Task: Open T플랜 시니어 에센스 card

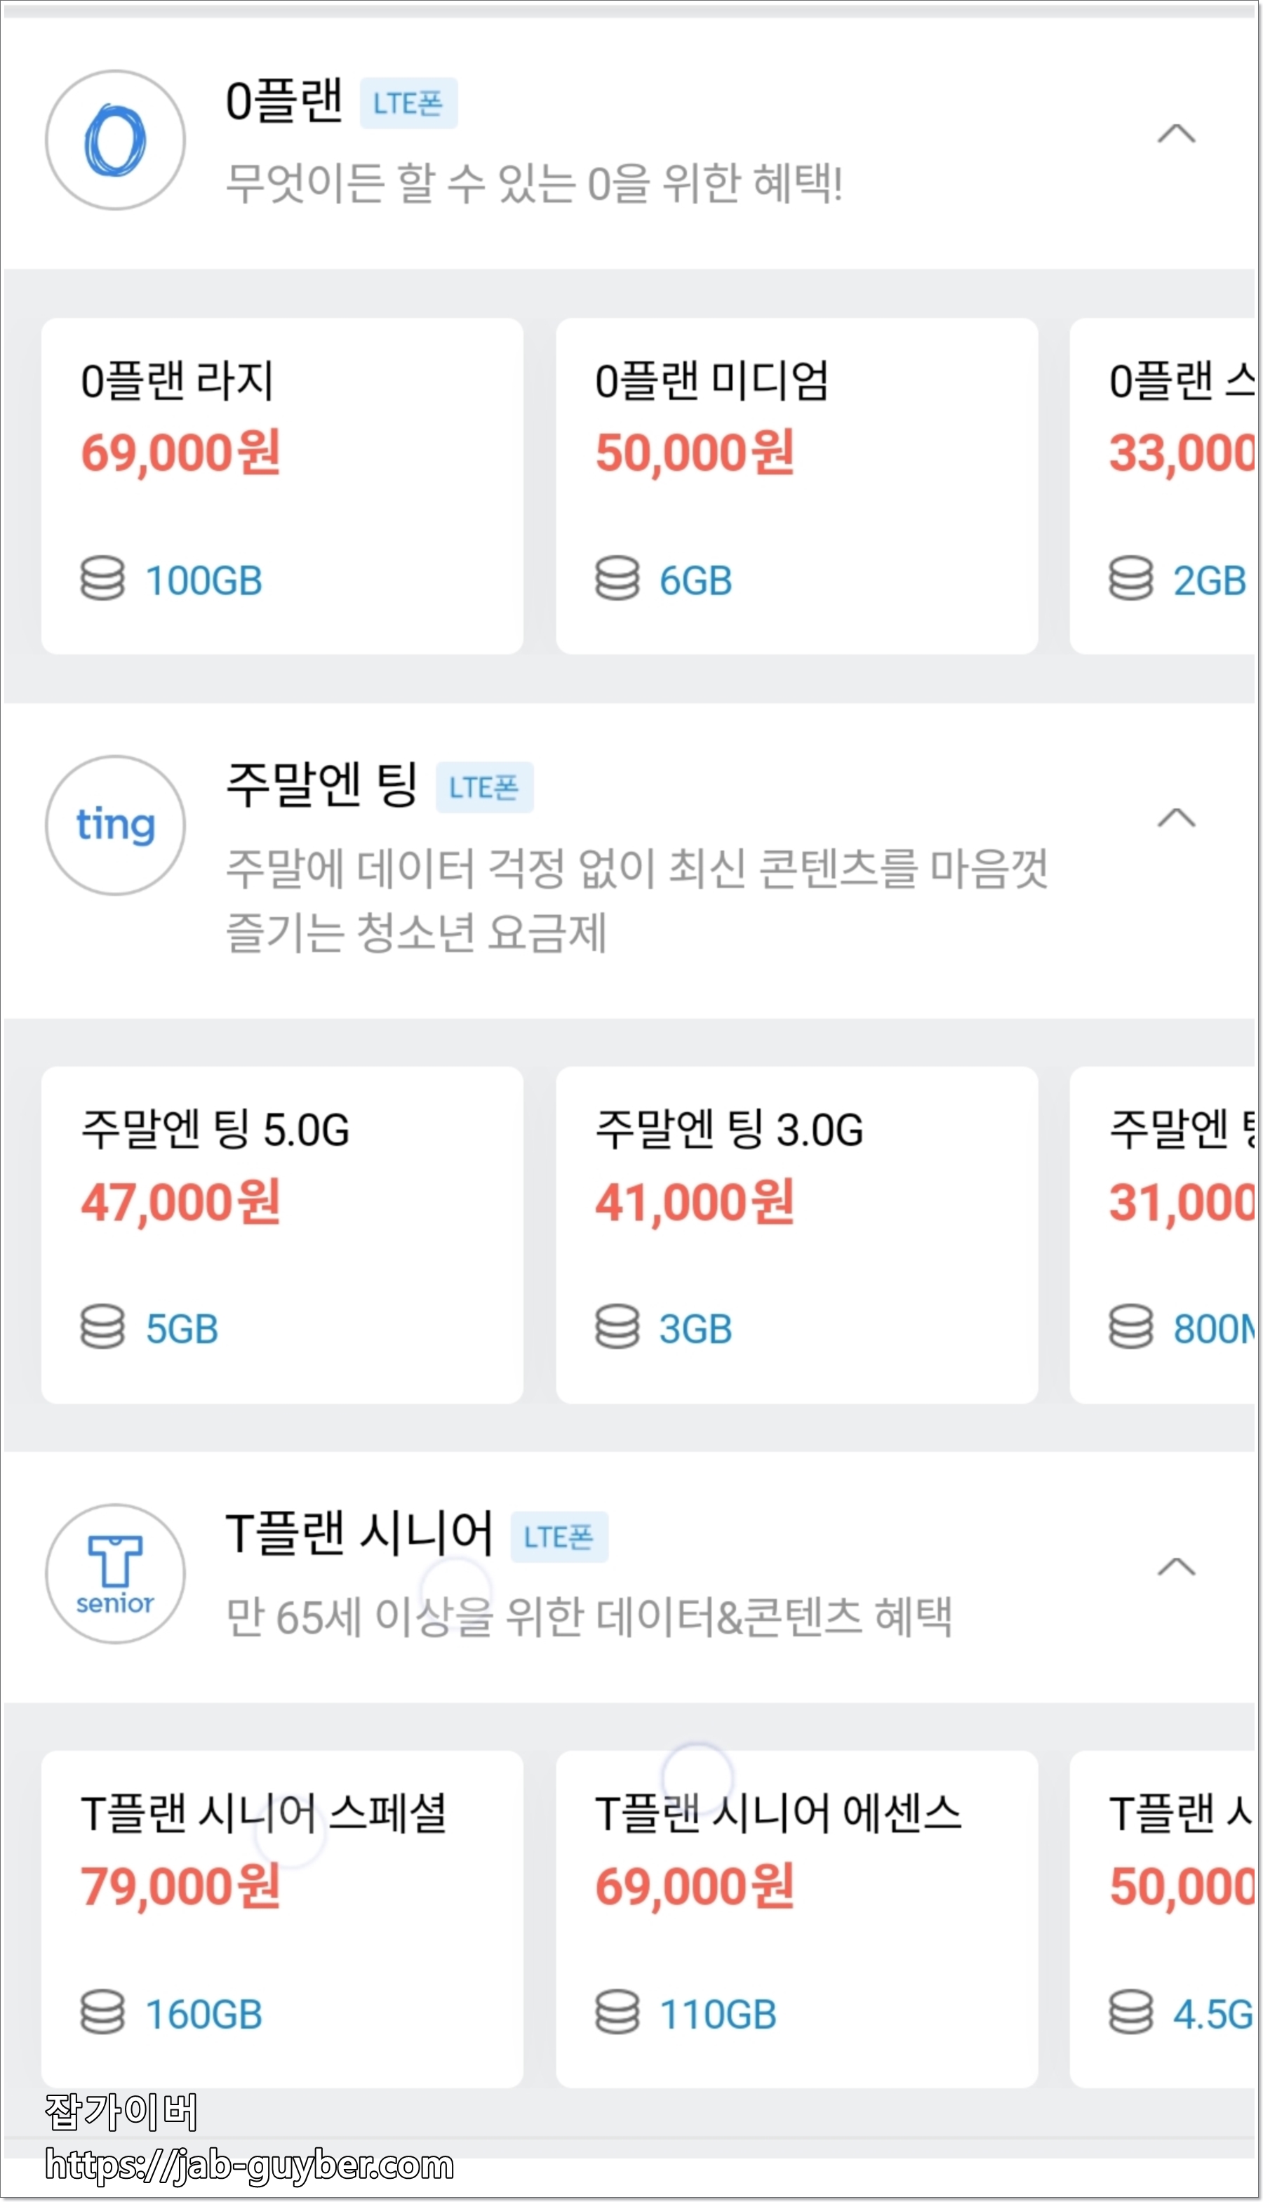Action: [x=796, y=1919]
